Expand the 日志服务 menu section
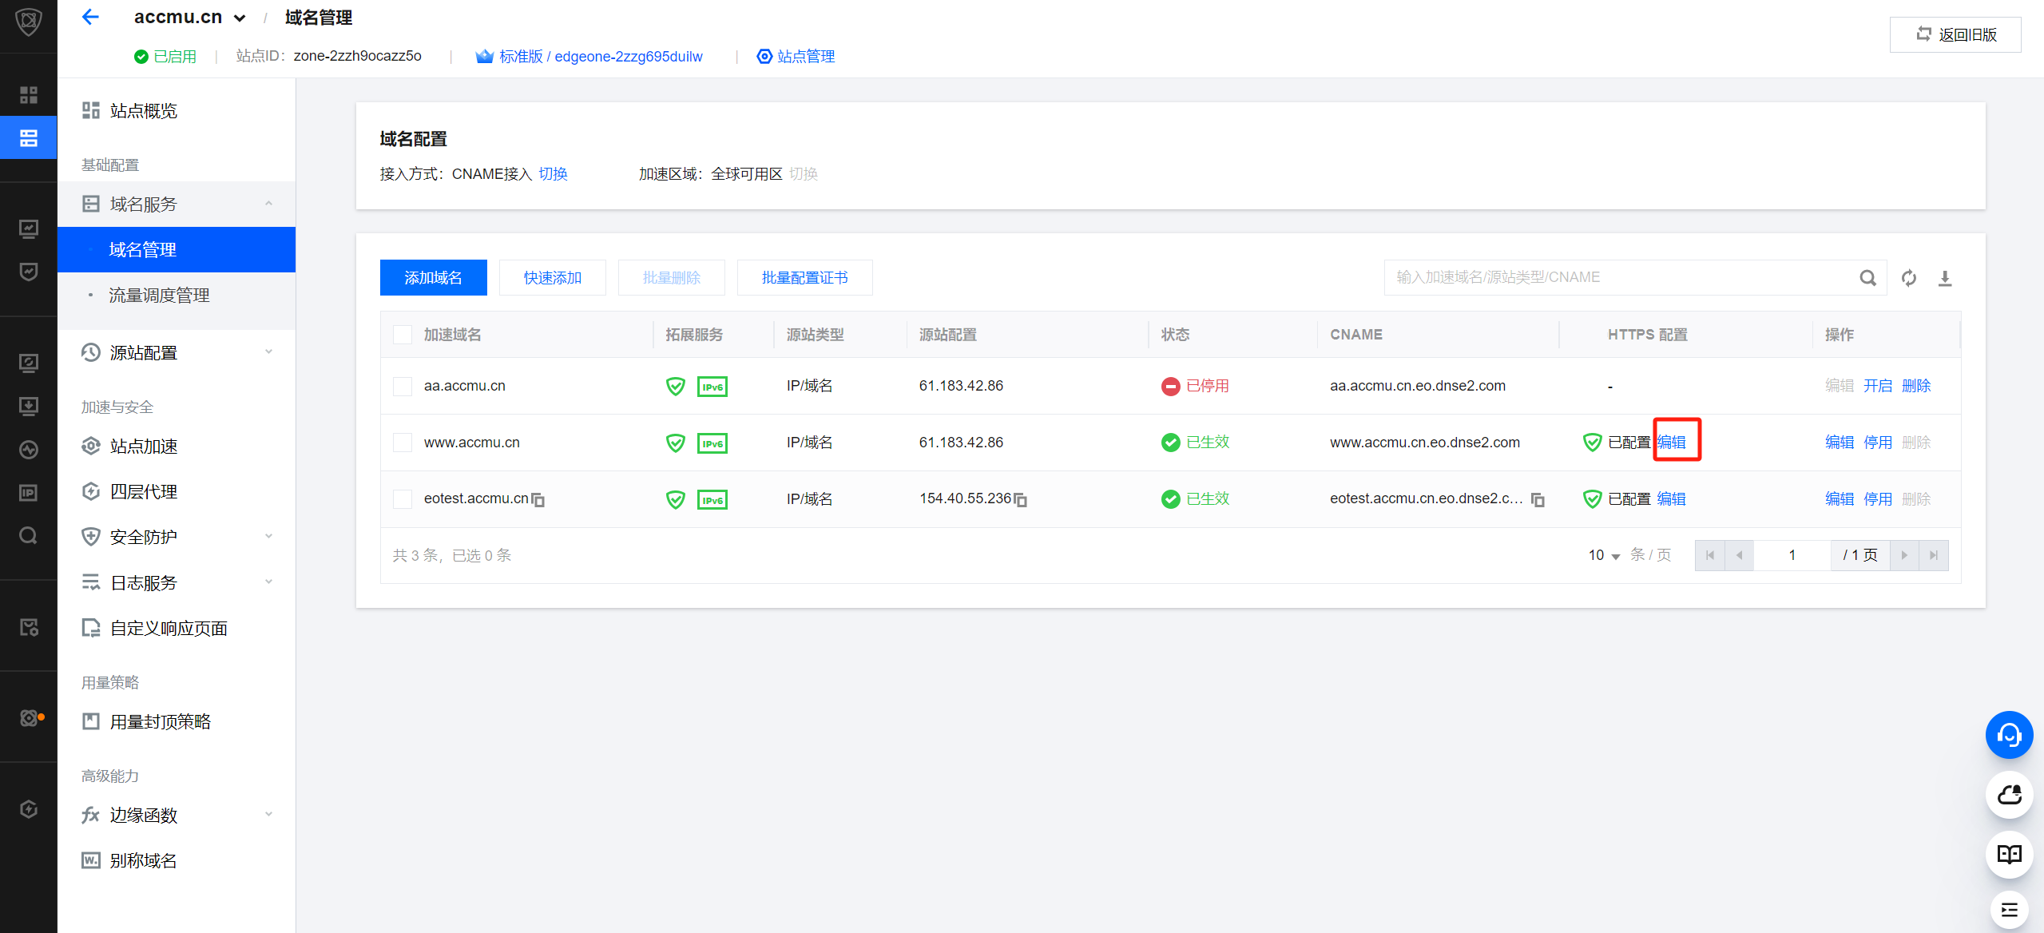Image resolution: width=2044 pixels, height=933 pixels. click(268, 582)
